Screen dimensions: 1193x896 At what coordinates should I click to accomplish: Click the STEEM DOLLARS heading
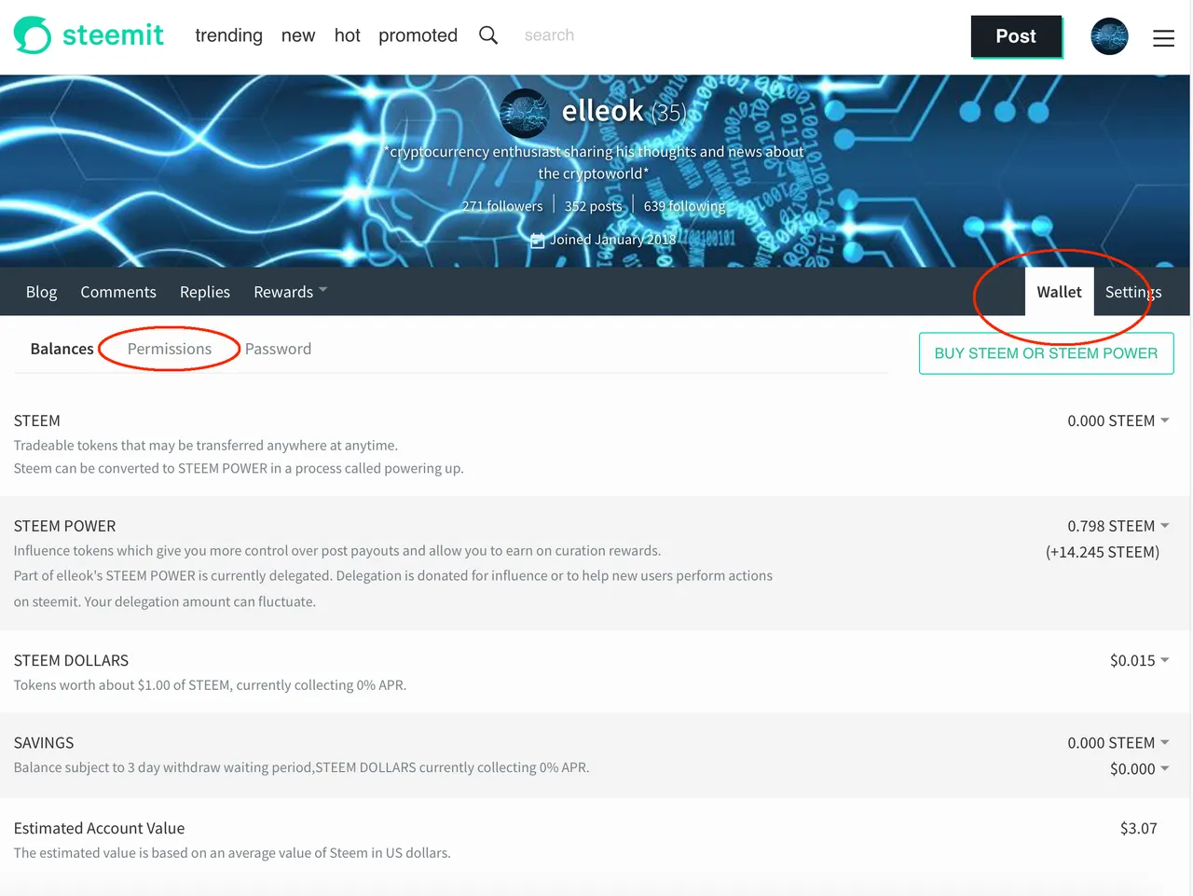(71, 660)
